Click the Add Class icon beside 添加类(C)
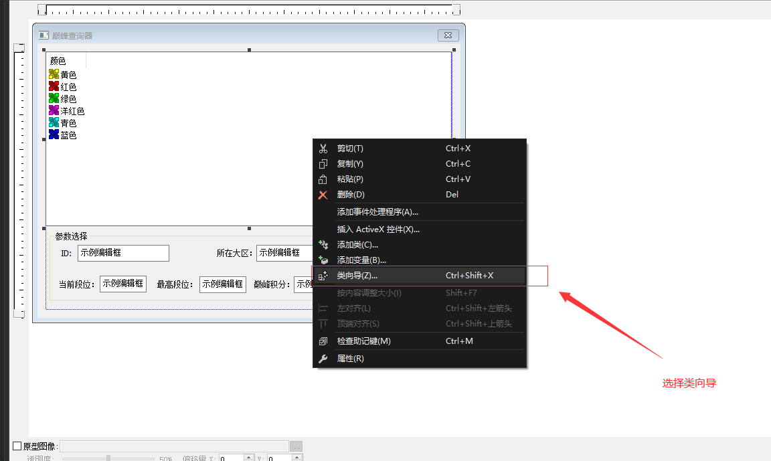This screenshot has width=771, height=461. pyautogui.click(x=324, y=245)
